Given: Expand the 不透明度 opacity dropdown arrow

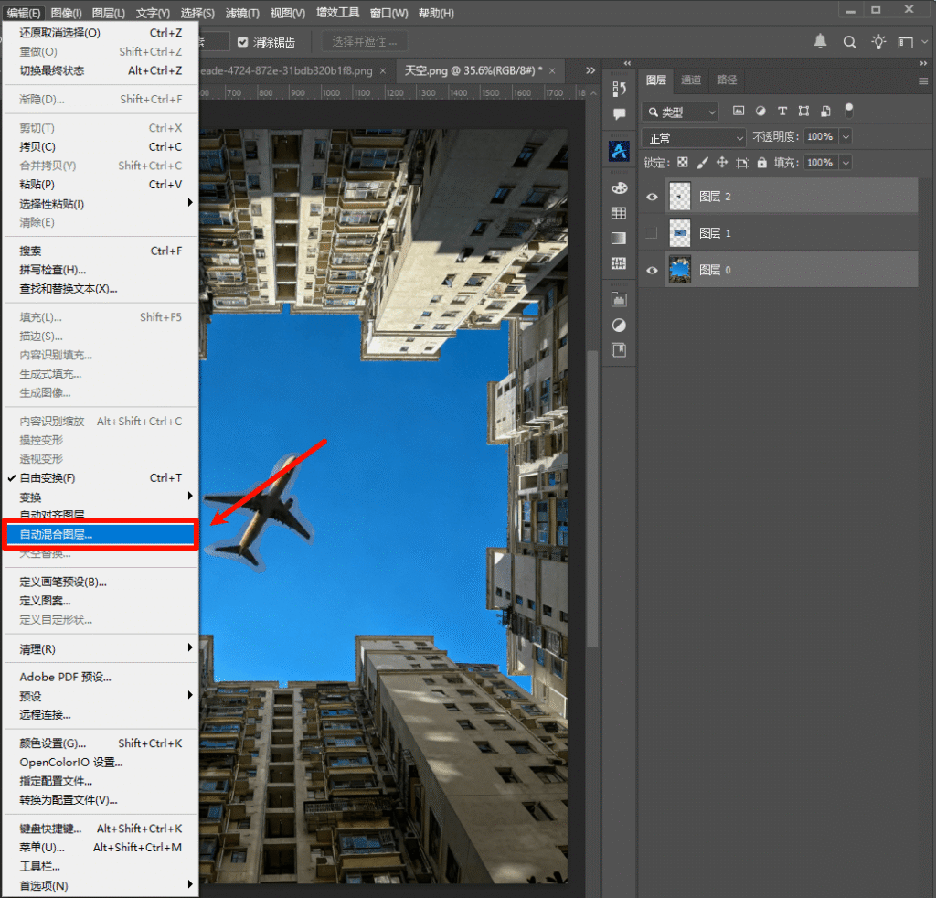Looking at the screenshot, I should (845, 137).
